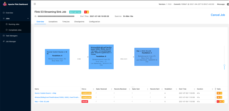
Task: Click the orange 16 badge in Source row
Action: (218, 93)
